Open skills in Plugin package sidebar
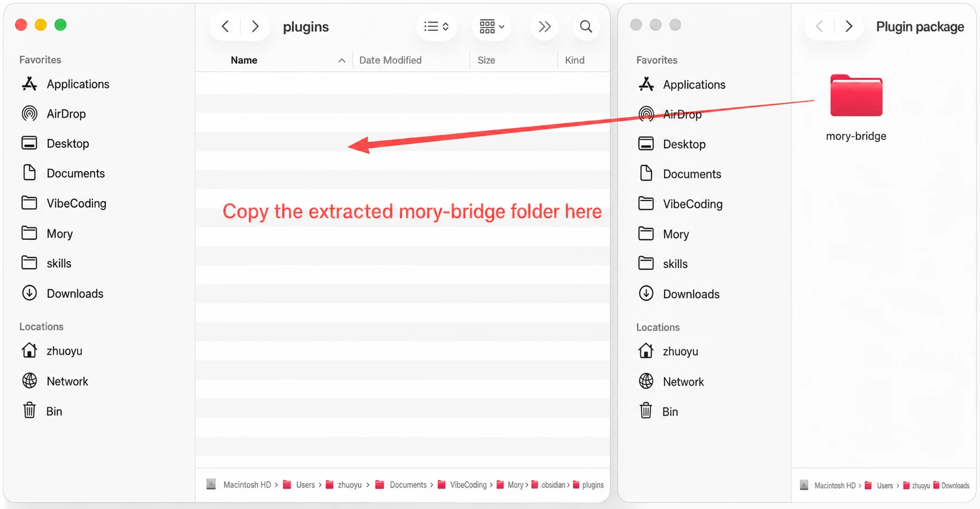 pos(663,264)
